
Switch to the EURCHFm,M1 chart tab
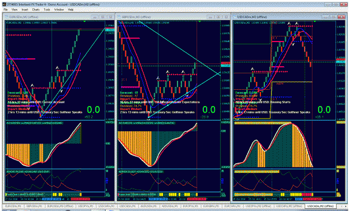tap(232, 206)
